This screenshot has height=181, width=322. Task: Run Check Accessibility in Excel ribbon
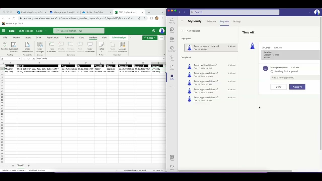(27, 47)
